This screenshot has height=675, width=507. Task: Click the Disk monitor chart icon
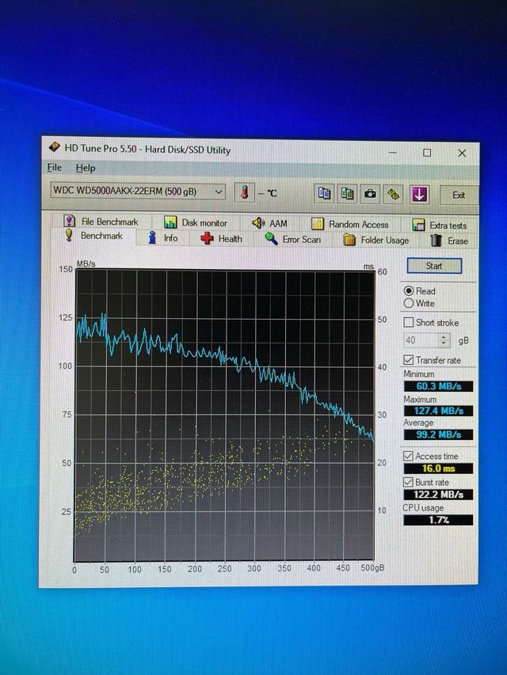pyautogui.click(x=170, y=222)
